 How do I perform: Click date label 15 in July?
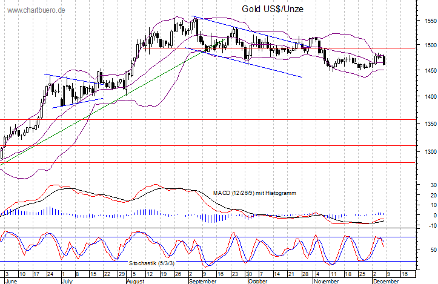pyautogui.click(x=93, y=274)
